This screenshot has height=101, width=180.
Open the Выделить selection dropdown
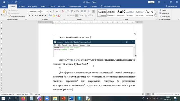pos(165,16)
